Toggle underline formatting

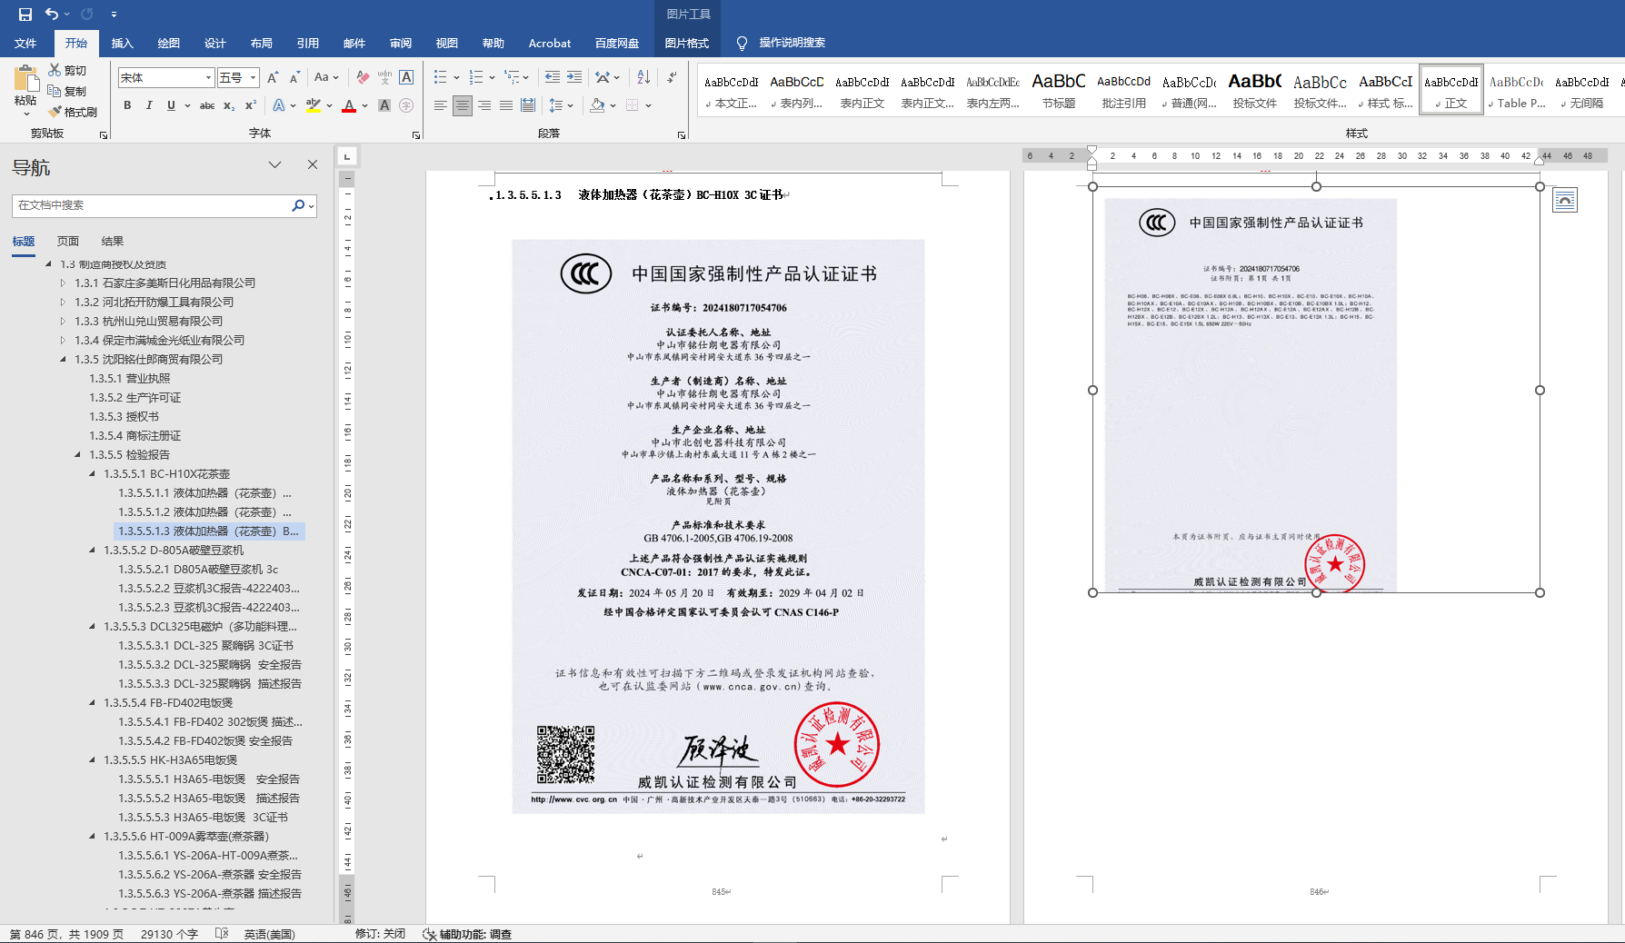click(171, 105)
